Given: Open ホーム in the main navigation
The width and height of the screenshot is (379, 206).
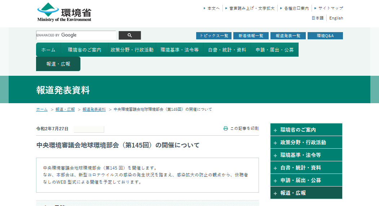Looking at the screenshot, I should 48,50.
